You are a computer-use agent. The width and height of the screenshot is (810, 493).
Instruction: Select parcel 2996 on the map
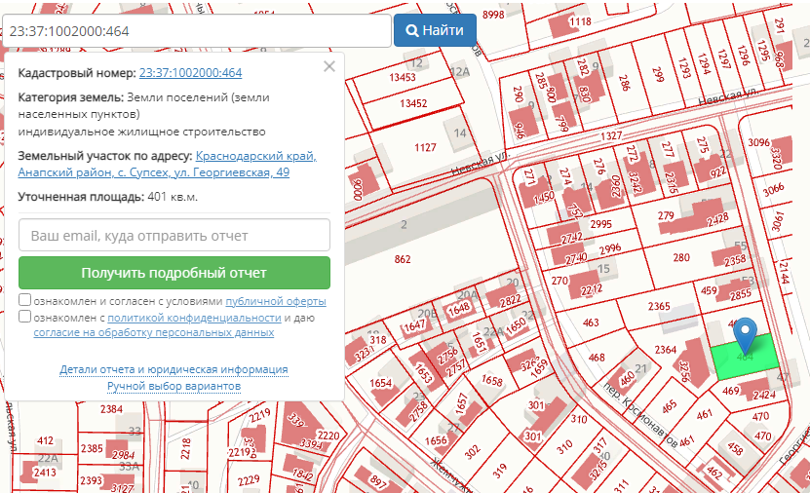tap(610, 249)
